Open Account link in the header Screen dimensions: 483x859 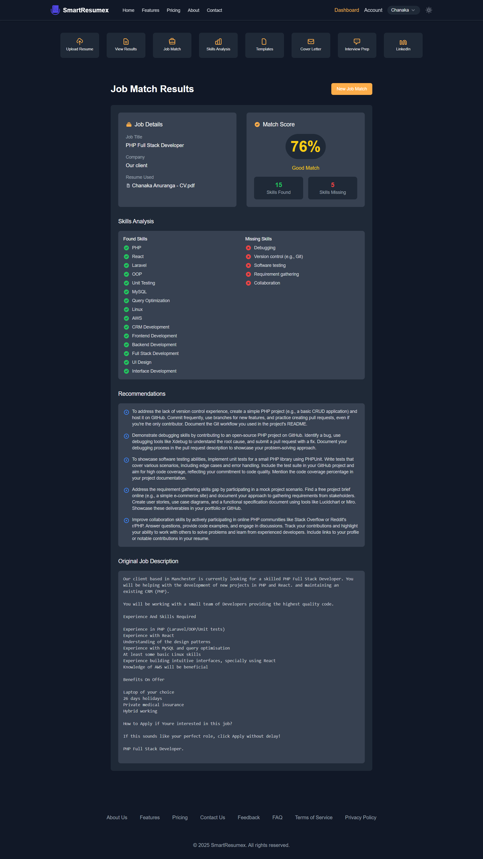(x=373, y=10)
